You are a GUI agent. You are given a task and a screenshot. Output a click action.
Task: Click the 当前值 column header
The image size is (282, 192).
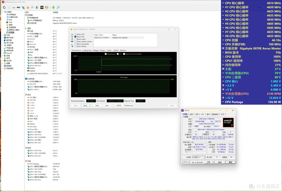pos(55,12)
